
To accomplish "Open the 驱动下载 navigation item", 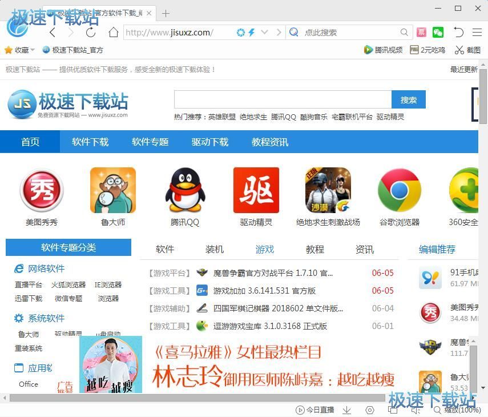I will point(210,142).
